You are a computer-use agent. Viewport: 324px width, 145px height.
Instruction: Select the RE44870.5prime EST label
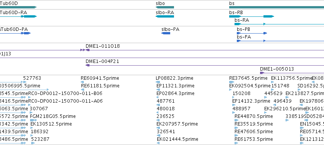pyautogui.click(x=254, y=116)
